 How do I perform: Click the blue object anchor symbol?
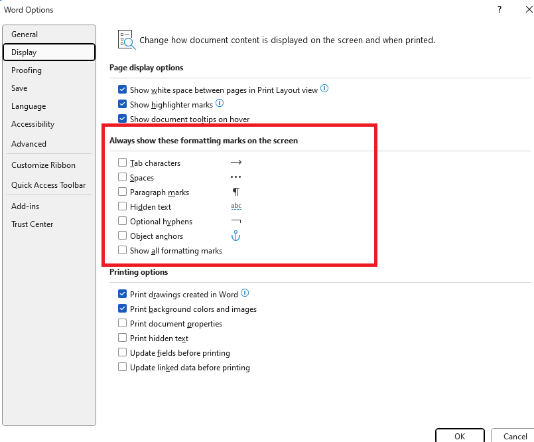point(235,236)
